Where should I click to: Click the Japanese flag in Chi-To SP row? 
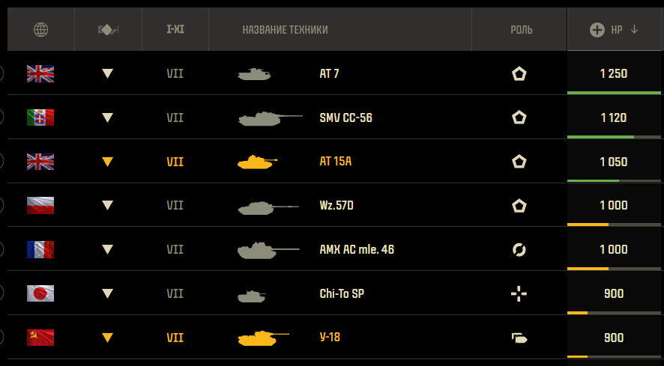(40, 293)
